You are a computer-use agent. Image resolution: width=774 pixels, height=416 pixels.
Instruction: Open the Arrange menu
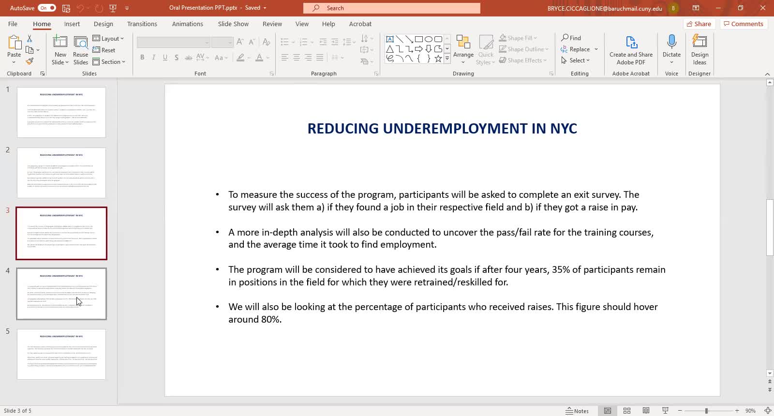[x=463, y=49]
